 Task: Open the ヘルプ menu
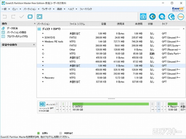72,9
